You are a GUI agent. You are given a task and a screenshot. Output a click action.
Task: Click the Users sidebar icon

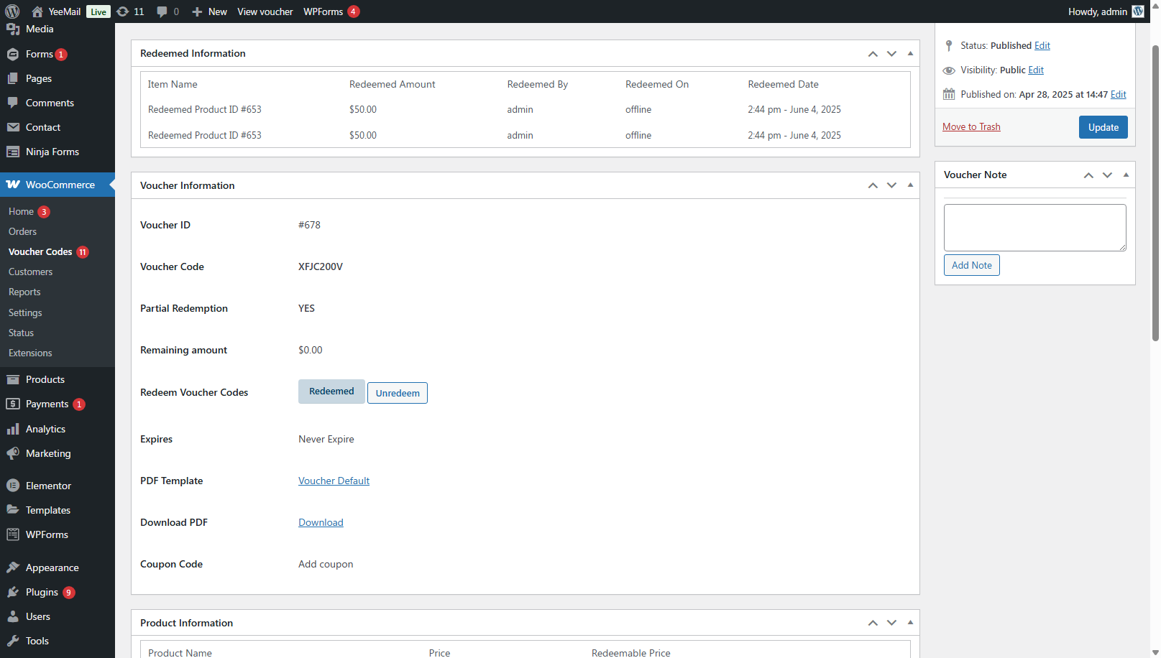[x=13, y=616]
